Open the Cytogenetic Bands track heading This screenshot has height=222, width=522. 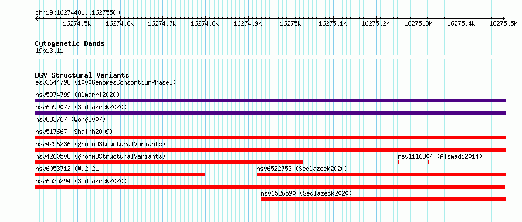coord(70,43)
